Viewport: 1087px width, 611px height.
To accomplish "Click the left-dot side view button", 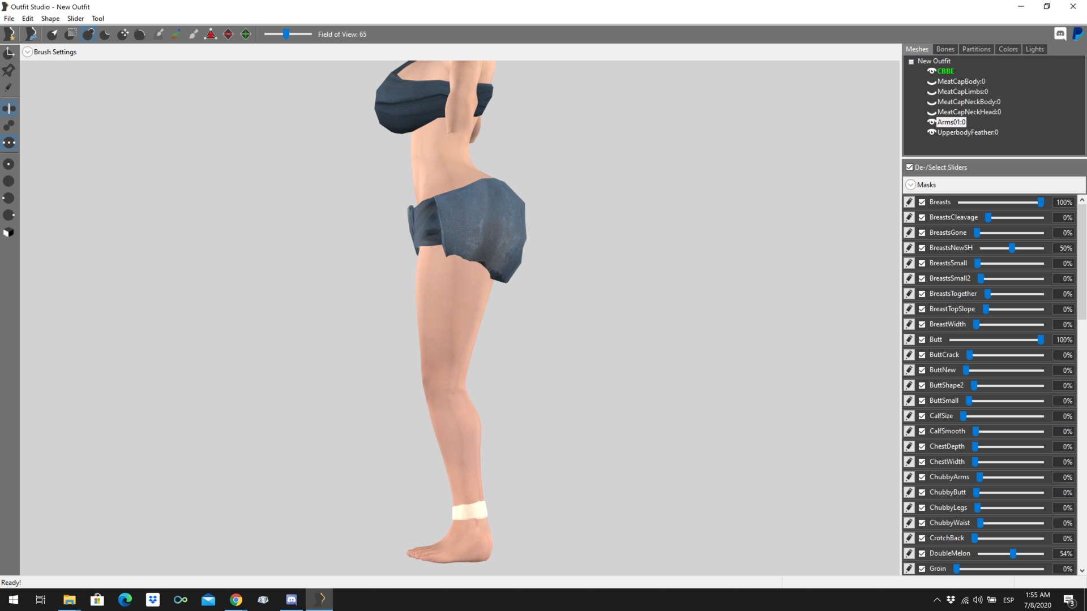I will tap(9, 198).
